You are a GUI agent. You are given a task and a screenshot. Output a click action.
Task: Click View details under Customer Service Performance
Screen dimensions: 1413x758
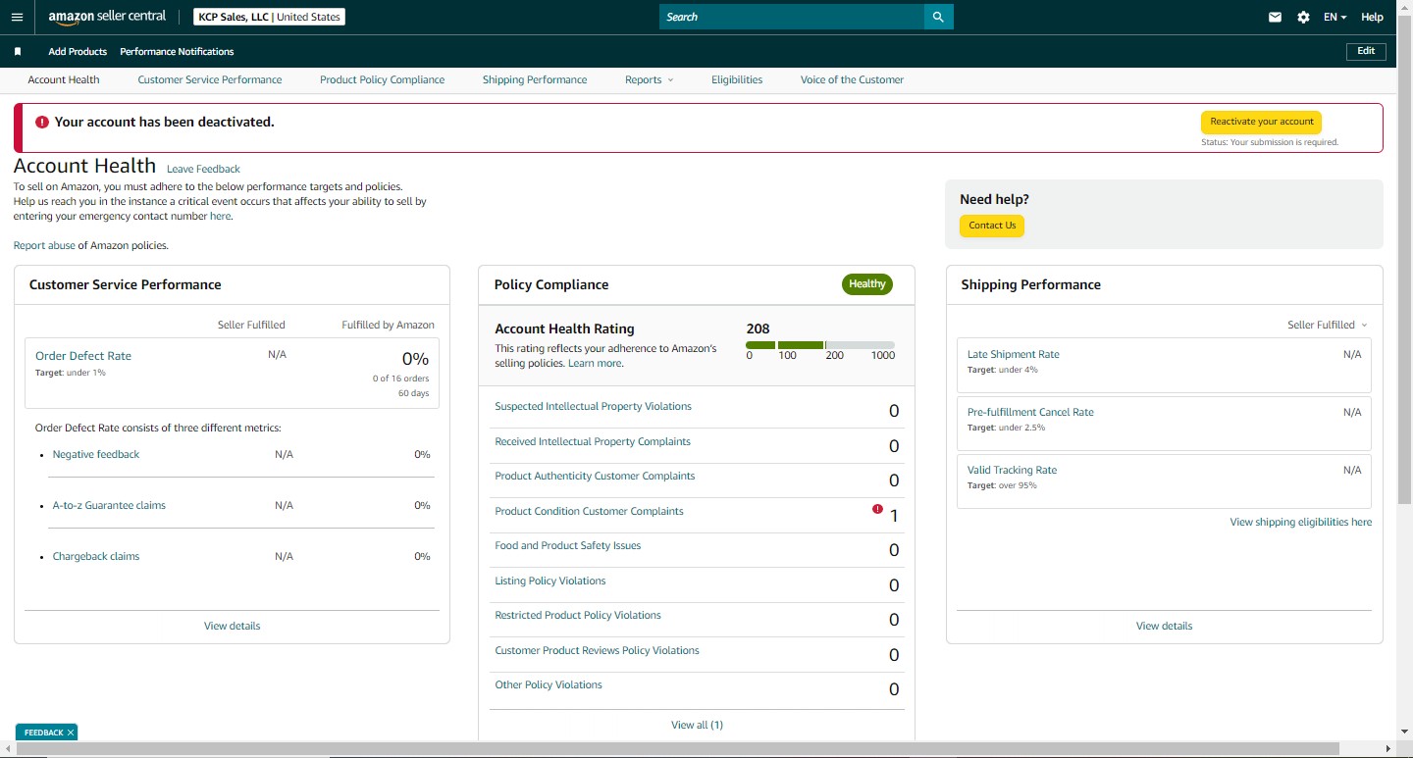pyautogui.click(x=233, y=626)
